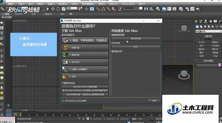Image resolution: width=222 pixels, height=123 pixels.
Task: Create a Box primitive button
Action: point(201,42)
